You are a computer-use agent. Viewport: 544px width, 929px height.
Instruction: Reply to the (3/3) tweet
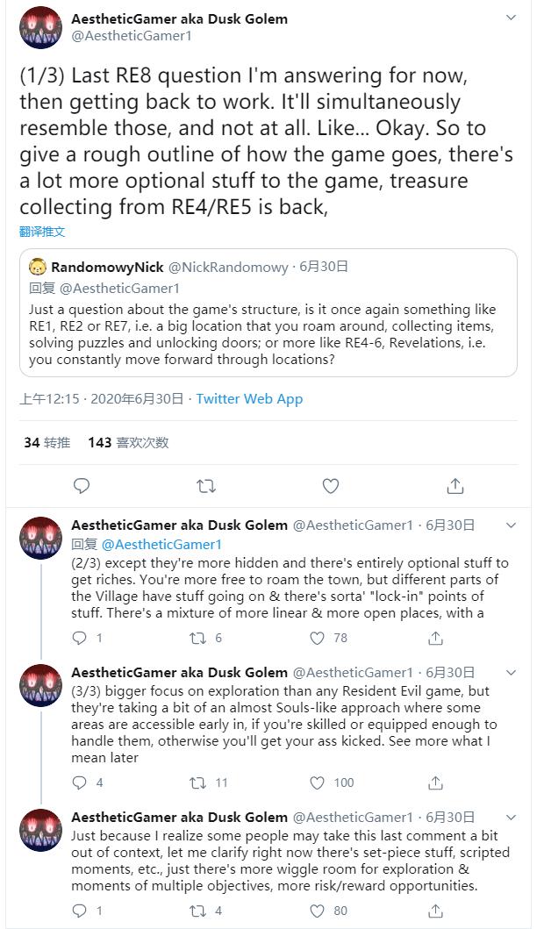click(81, 782)
